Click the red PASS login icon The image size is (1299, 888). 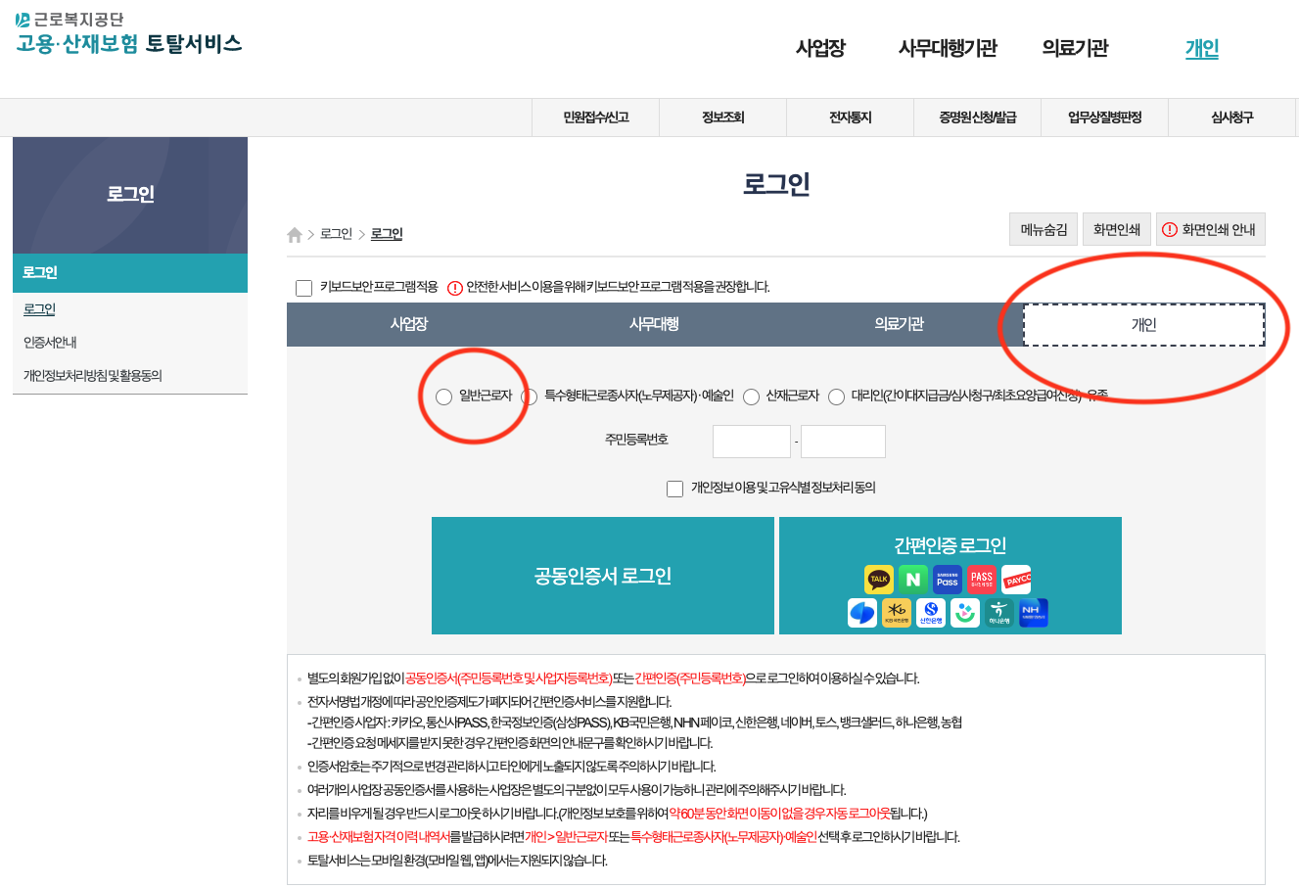click(981, 579)
